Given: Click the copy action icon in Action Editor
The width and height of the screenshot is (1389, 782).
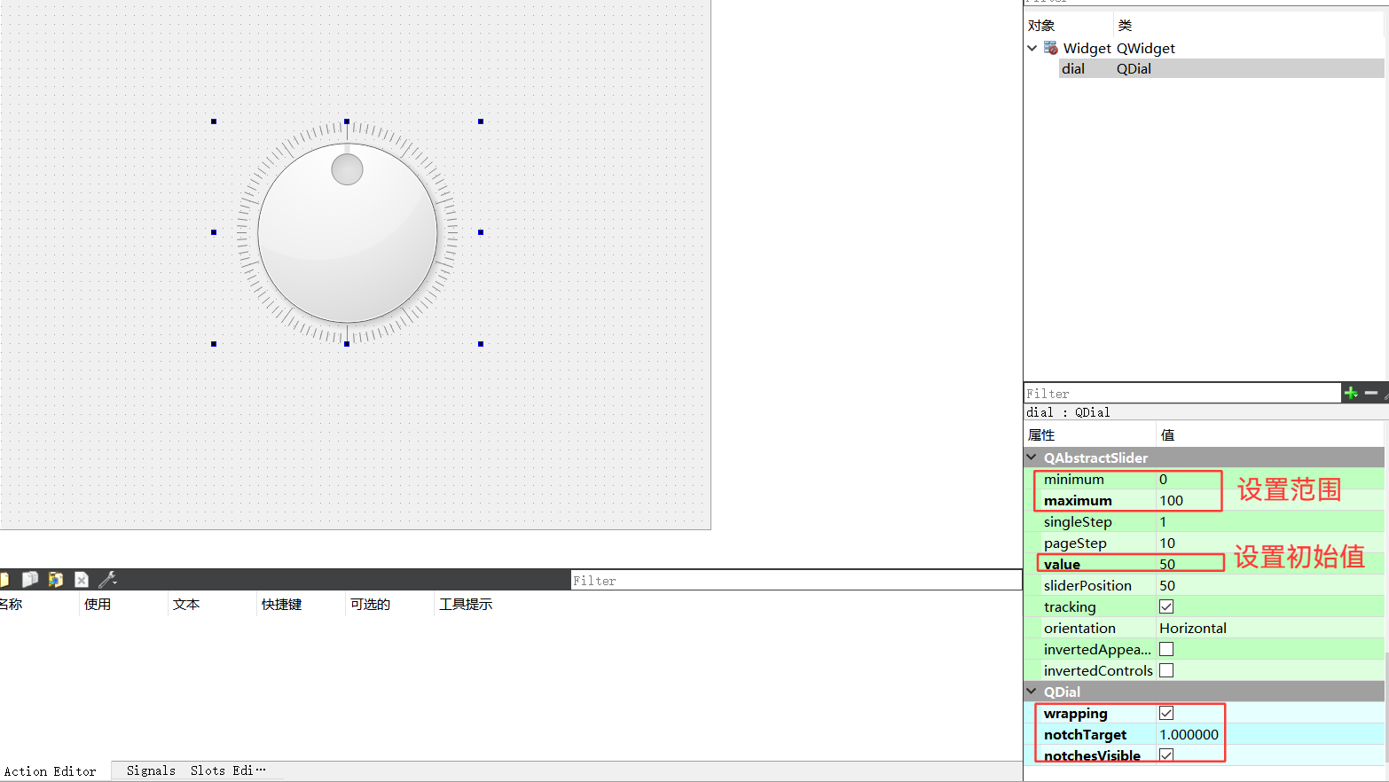Looking at the screenshot, I should tap(29, 579).
